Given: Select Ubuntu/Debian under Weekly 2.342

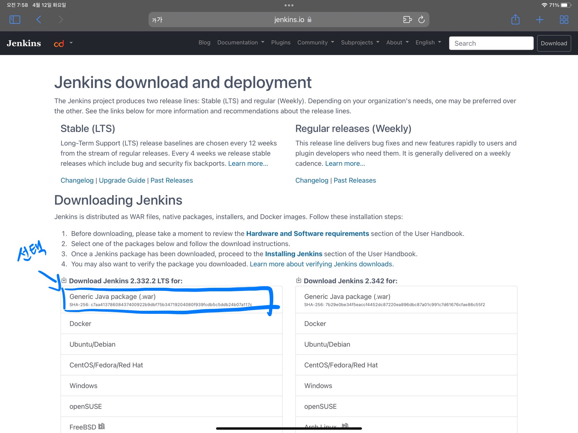Looking at the screenshot, I should point(406,344).
